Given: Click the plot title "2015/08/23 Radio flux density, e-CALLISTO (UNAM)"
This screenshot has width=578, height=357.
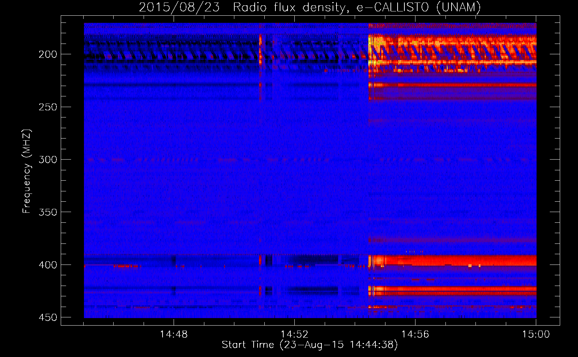Looking at the screenshot, I should point(310,7).
